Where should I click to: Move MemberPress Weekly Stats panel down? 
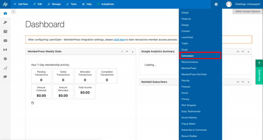coord(127,51)
